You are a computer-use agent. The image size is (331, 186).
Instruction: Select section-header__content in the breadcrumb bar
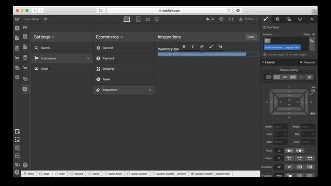(170, 174)
